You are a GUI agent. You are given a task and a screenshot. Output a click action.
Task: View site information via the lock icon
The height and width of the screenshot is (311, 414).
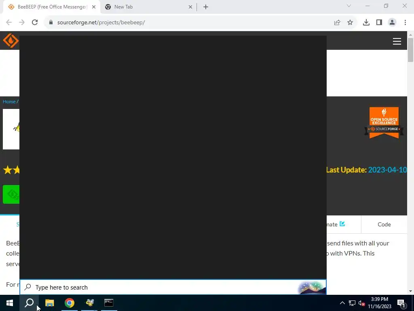coord(51,22)
